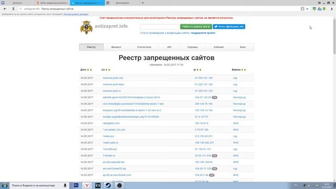
Task: Open the Статистика navigation tab
Action: click(144, 47)
